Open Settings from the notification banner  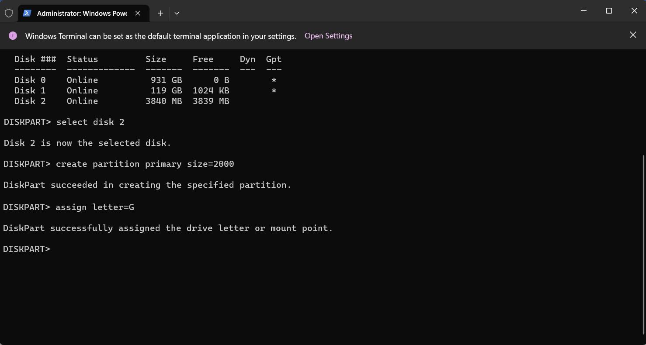(x=328, y=36)
